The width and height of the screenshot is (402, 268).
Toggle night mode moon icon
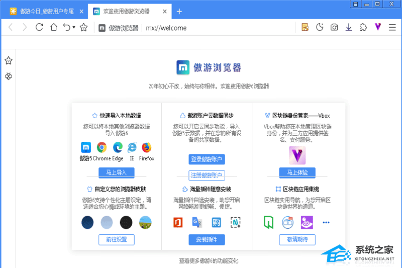coord(320,27)
